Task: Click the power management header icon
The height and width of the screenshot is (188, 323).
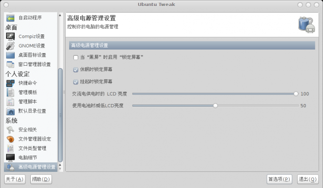Action: click(307, 25)
